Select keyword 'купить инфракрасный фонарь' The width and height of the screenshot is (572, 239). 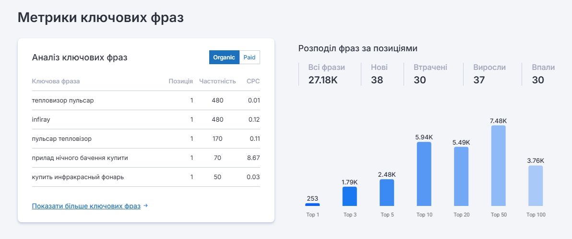(78, 177)
